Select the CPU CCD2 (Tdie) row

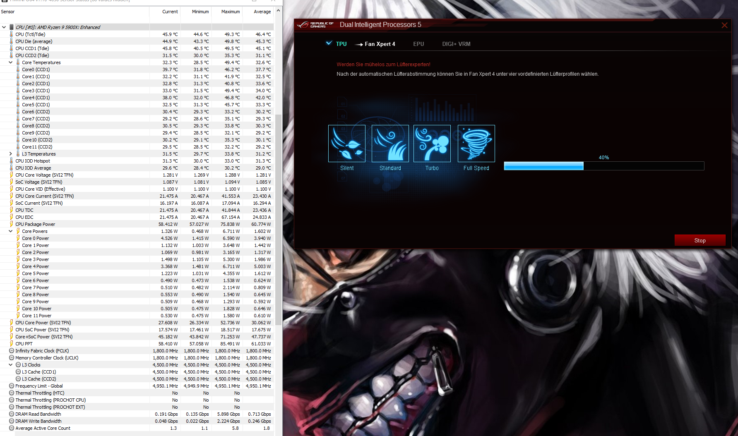[137, 55]
